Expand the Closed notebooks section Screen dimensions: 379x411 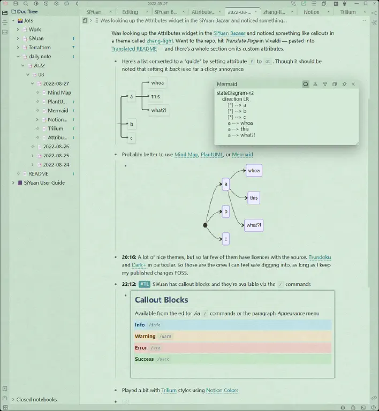(x=13, y=399)
